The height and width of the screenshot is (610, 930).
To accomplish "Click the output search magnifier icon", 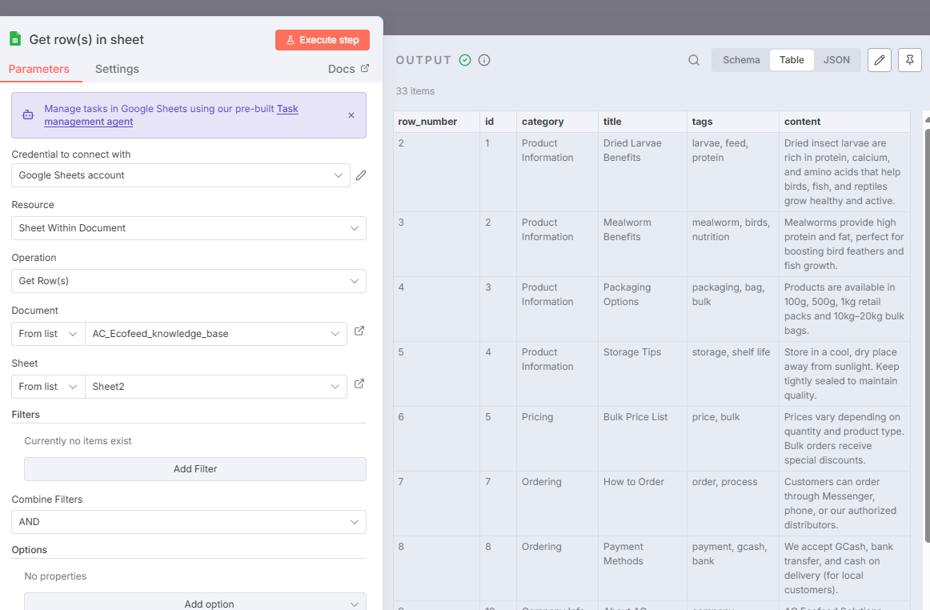I will 694,60.
